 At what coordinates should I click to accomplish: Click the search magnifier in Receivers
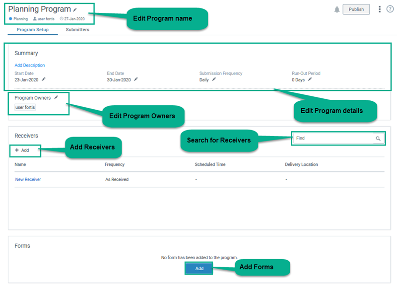tap(378, 139)
